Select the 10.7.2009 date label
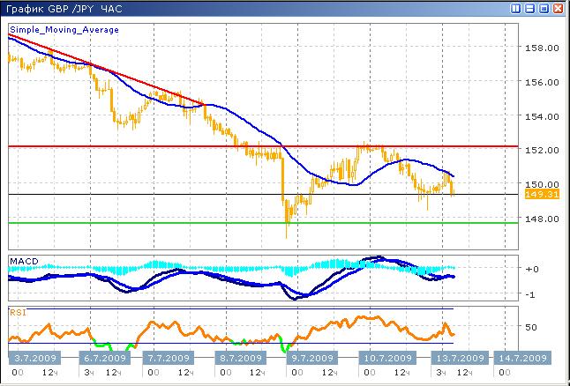This screenshot has height=386, width=570. point(386,358)
